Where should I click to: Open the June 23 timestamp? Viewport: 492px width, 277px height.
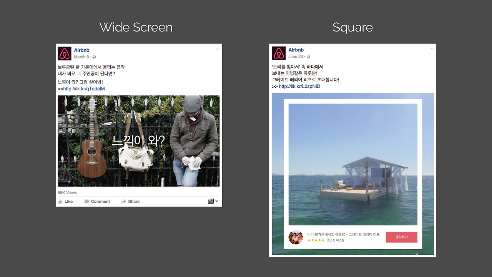coord(296,57)
